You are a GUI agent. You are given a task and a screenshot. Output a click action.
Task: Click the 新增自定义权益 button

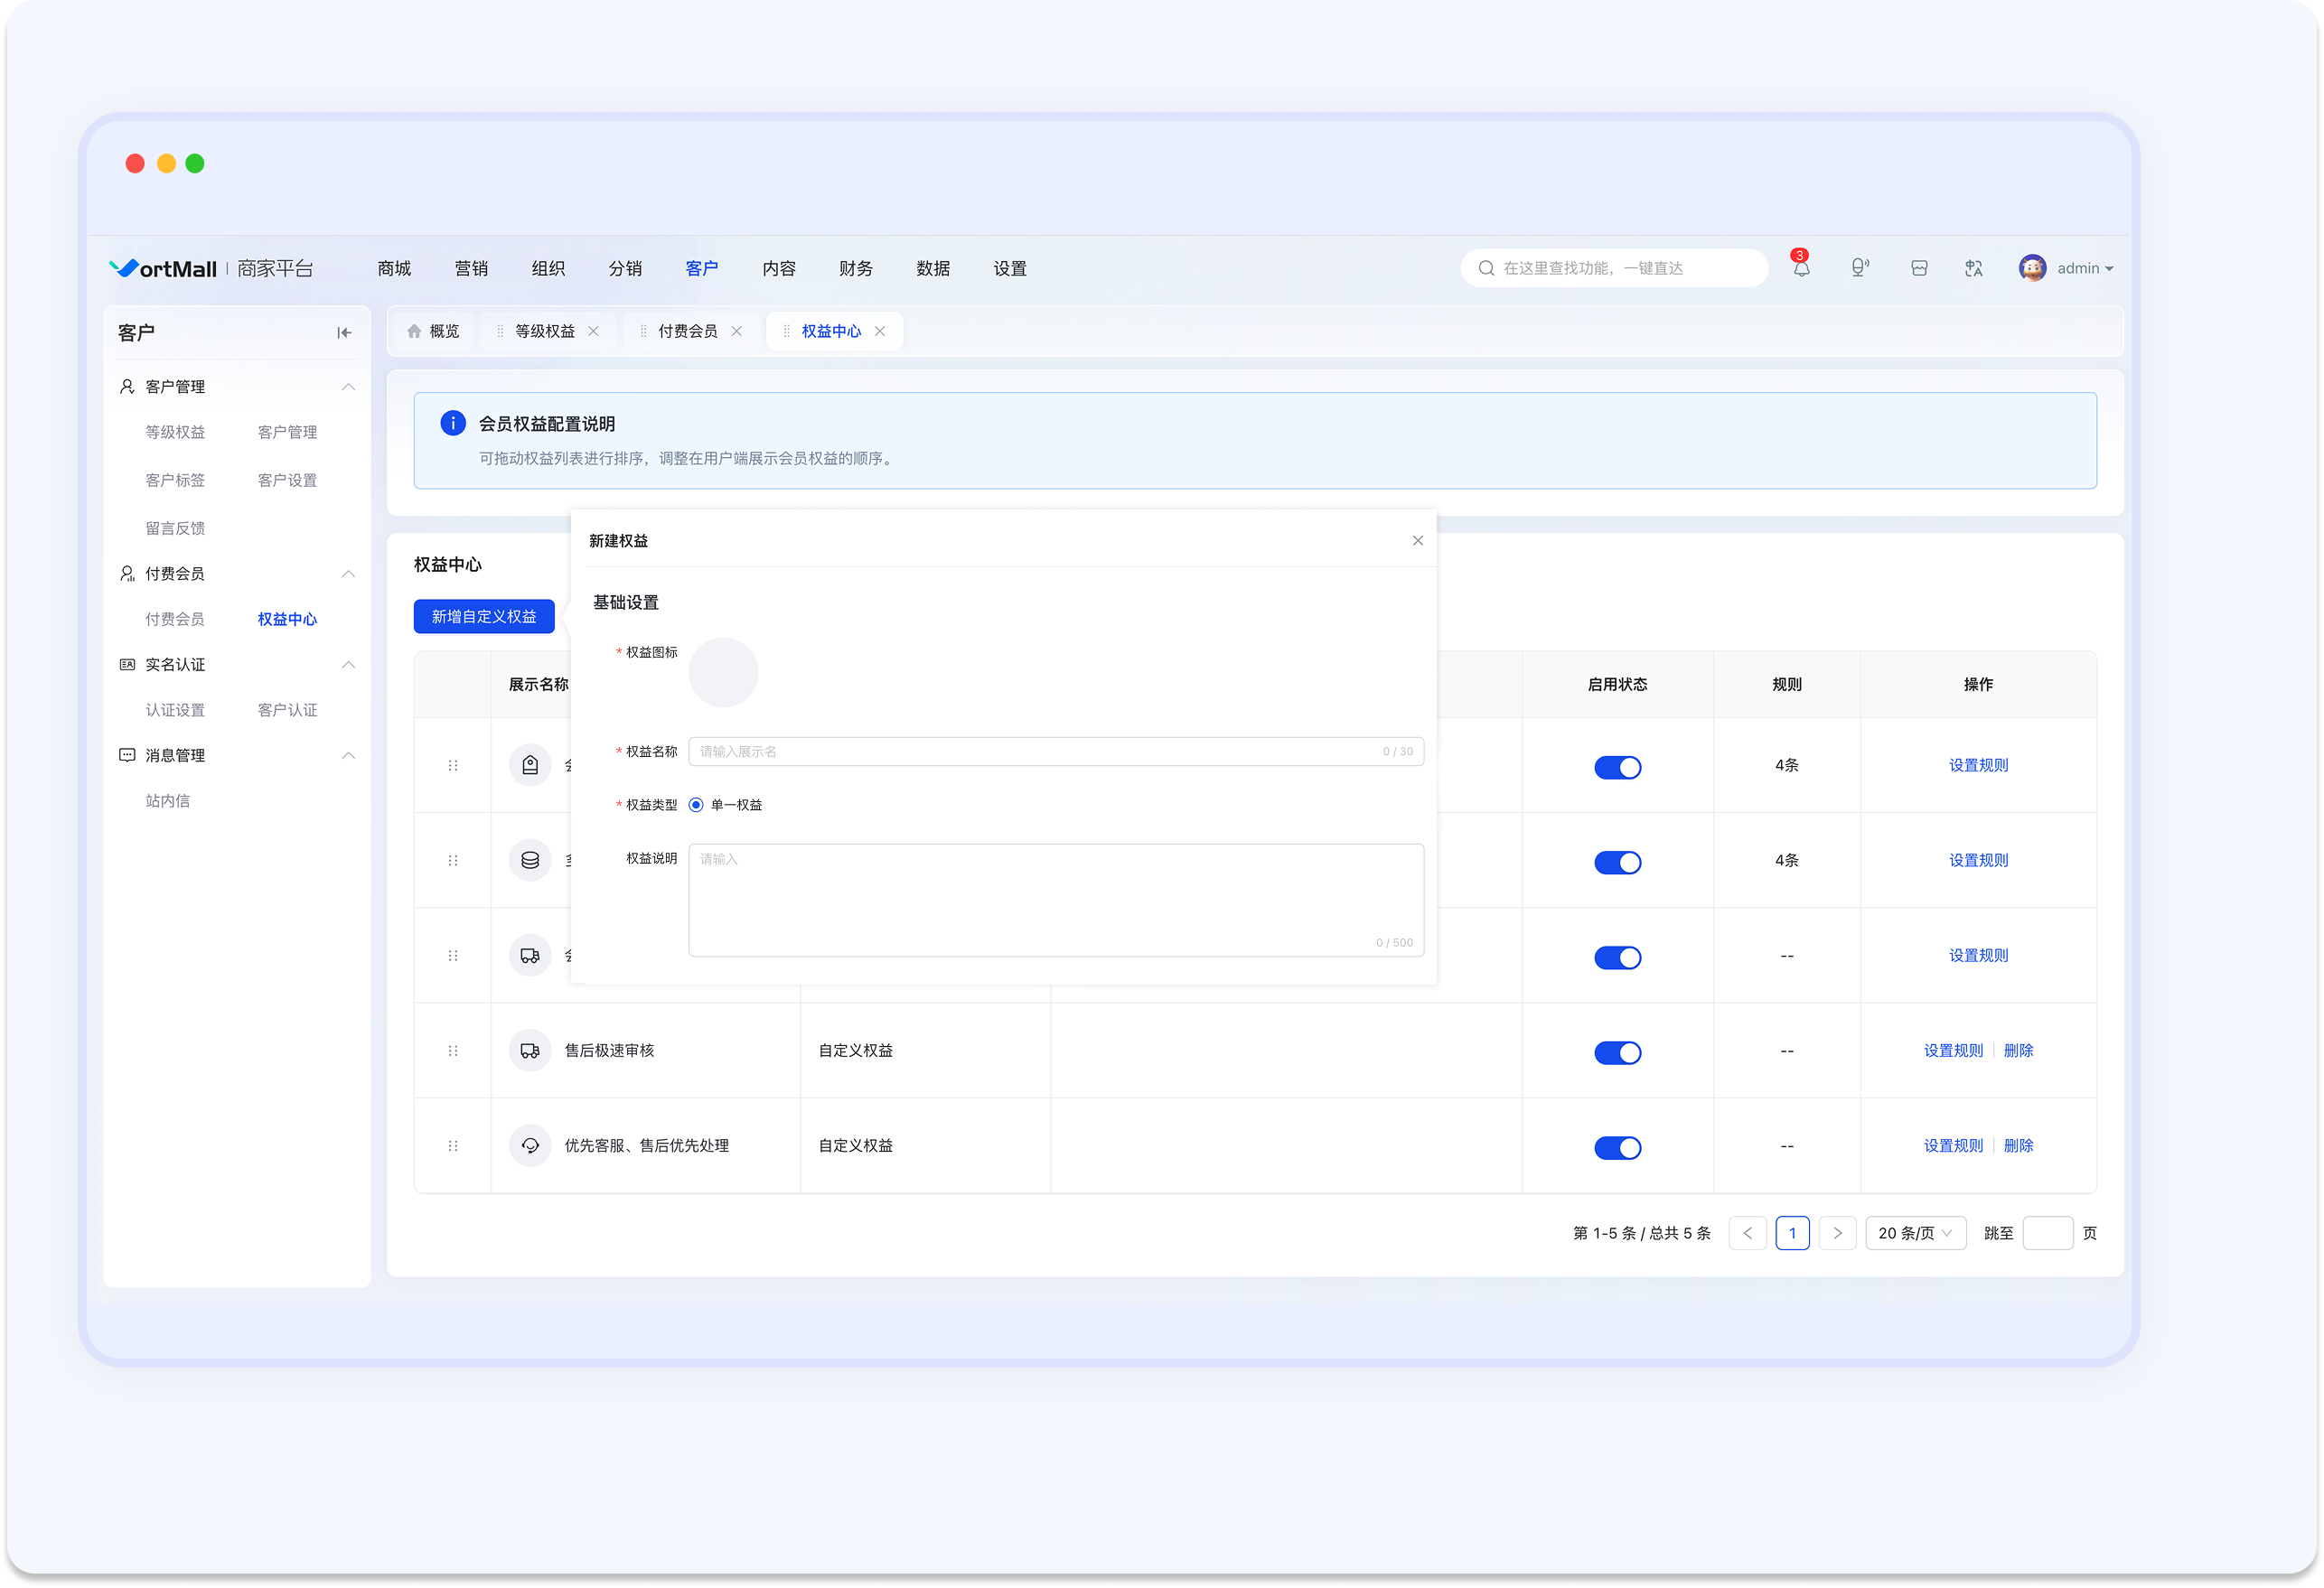[484, 617]
